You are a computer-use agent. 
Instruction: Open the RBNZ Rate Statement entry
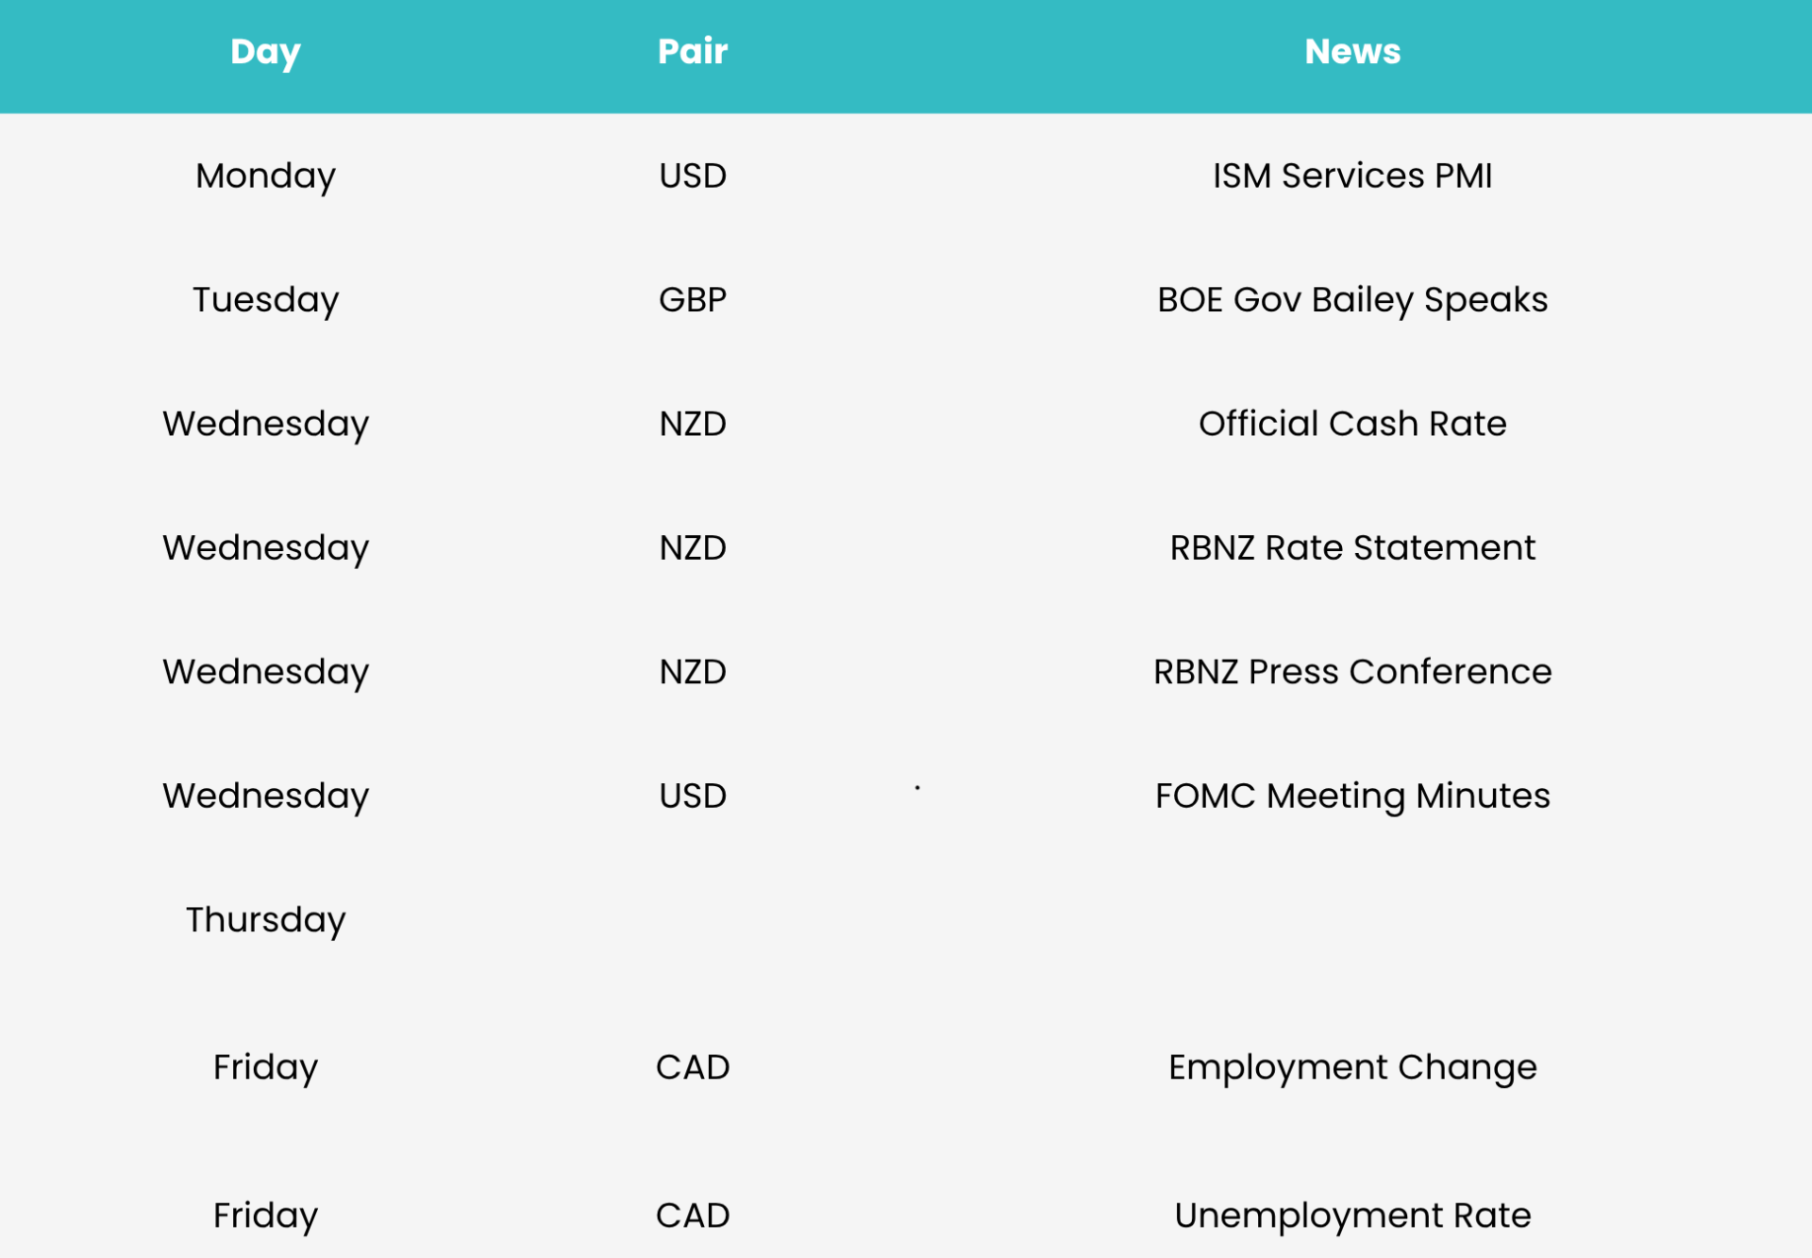pos(1352,547)
